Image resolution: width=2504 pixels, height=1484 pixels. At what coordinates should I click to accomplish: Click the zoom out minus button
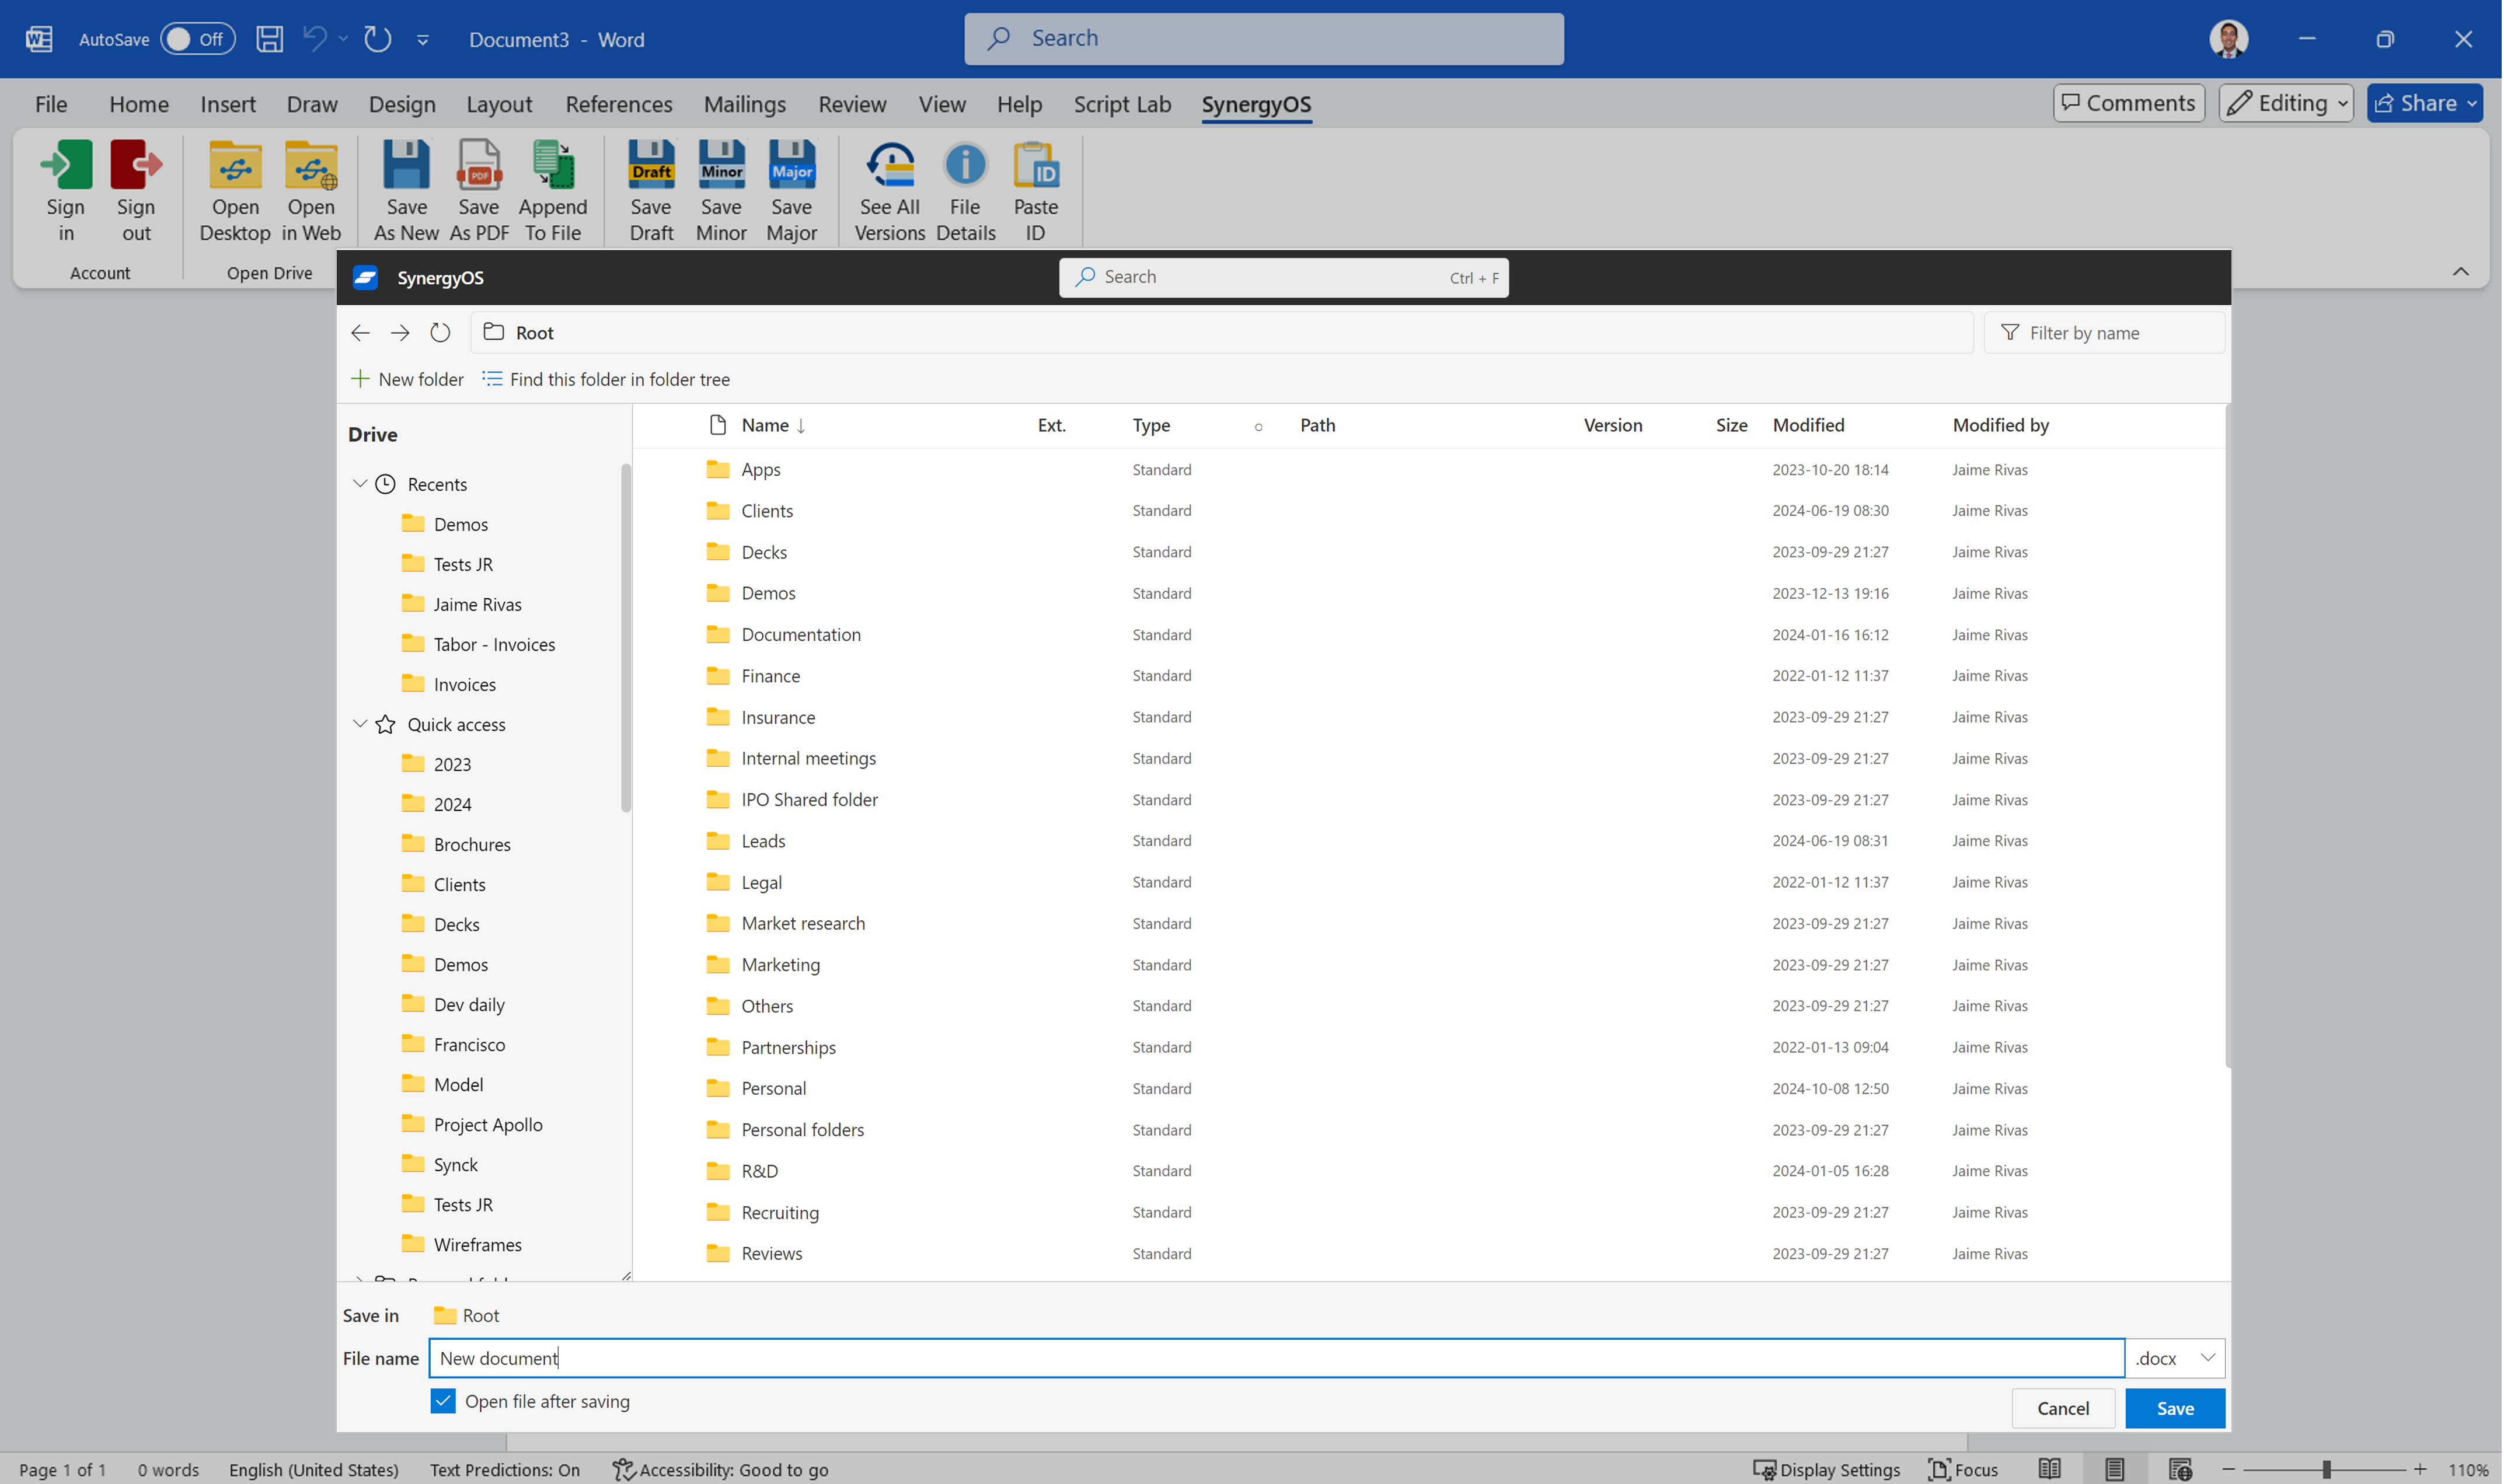coord(2229,1469)
